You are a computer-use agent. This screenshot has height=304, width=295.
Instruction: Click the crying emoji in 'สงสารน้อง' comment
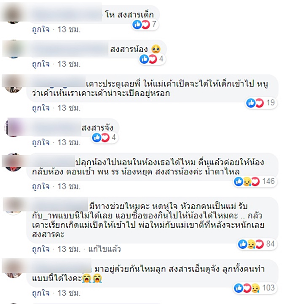[x=156, y=49]
